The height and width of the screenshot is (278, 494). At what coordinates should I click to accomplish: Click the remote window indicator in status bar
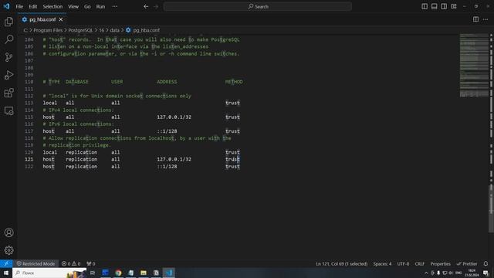pos(6,263)
